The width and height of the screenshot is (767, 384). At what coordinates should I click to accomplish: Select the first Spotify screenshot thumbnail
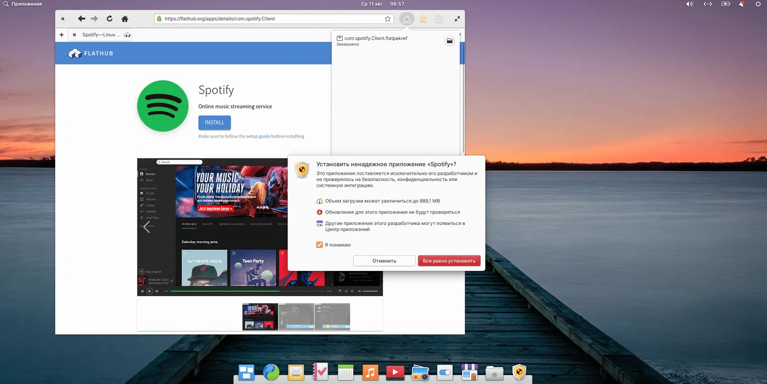coord(260,317)
